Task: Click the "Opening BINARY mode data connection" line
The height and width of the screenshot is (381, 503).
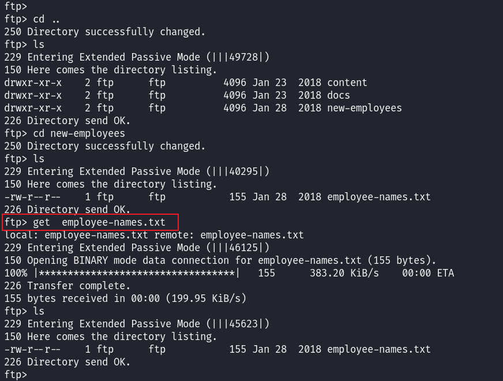Action: pyautogui.click(x=220, y=260)
